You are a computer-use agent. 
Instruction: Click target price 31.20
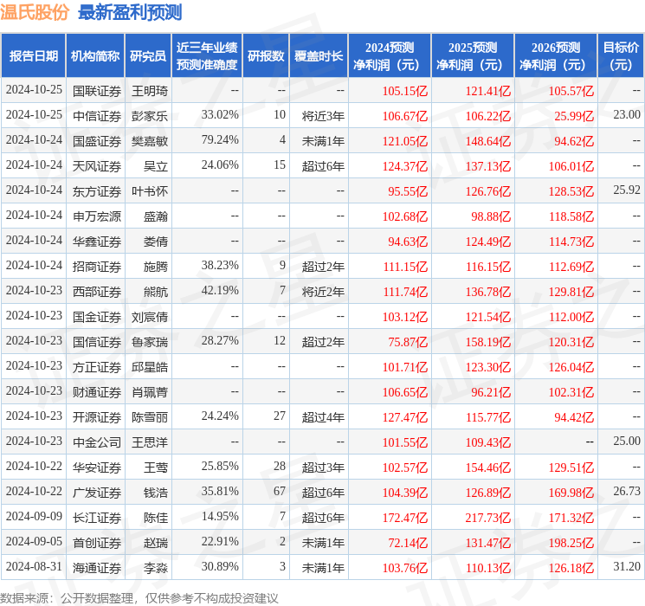tap(627, 566)
